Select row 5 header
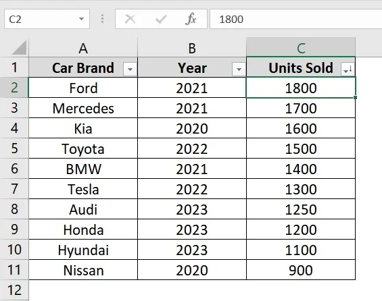382x301 pixels. [14, 148]
